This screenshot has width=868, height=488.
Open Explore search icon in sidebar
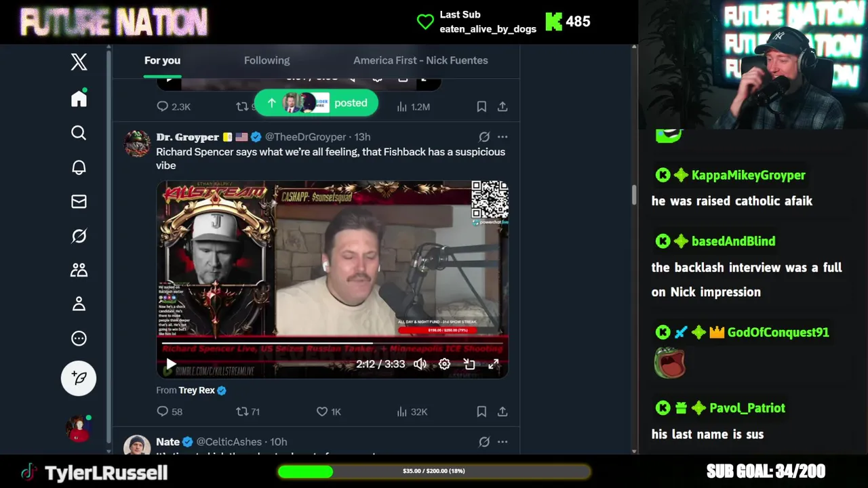79,133
